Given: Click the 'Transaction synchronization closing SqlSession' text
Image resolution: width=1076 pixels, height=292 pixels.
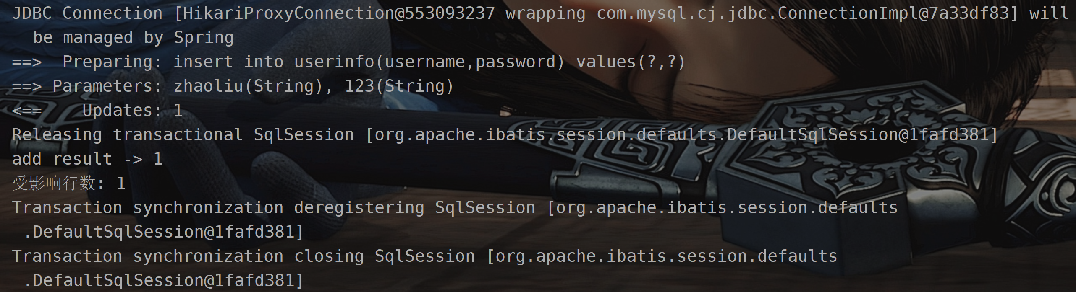Looking at the screenshot, I should 243,256.
